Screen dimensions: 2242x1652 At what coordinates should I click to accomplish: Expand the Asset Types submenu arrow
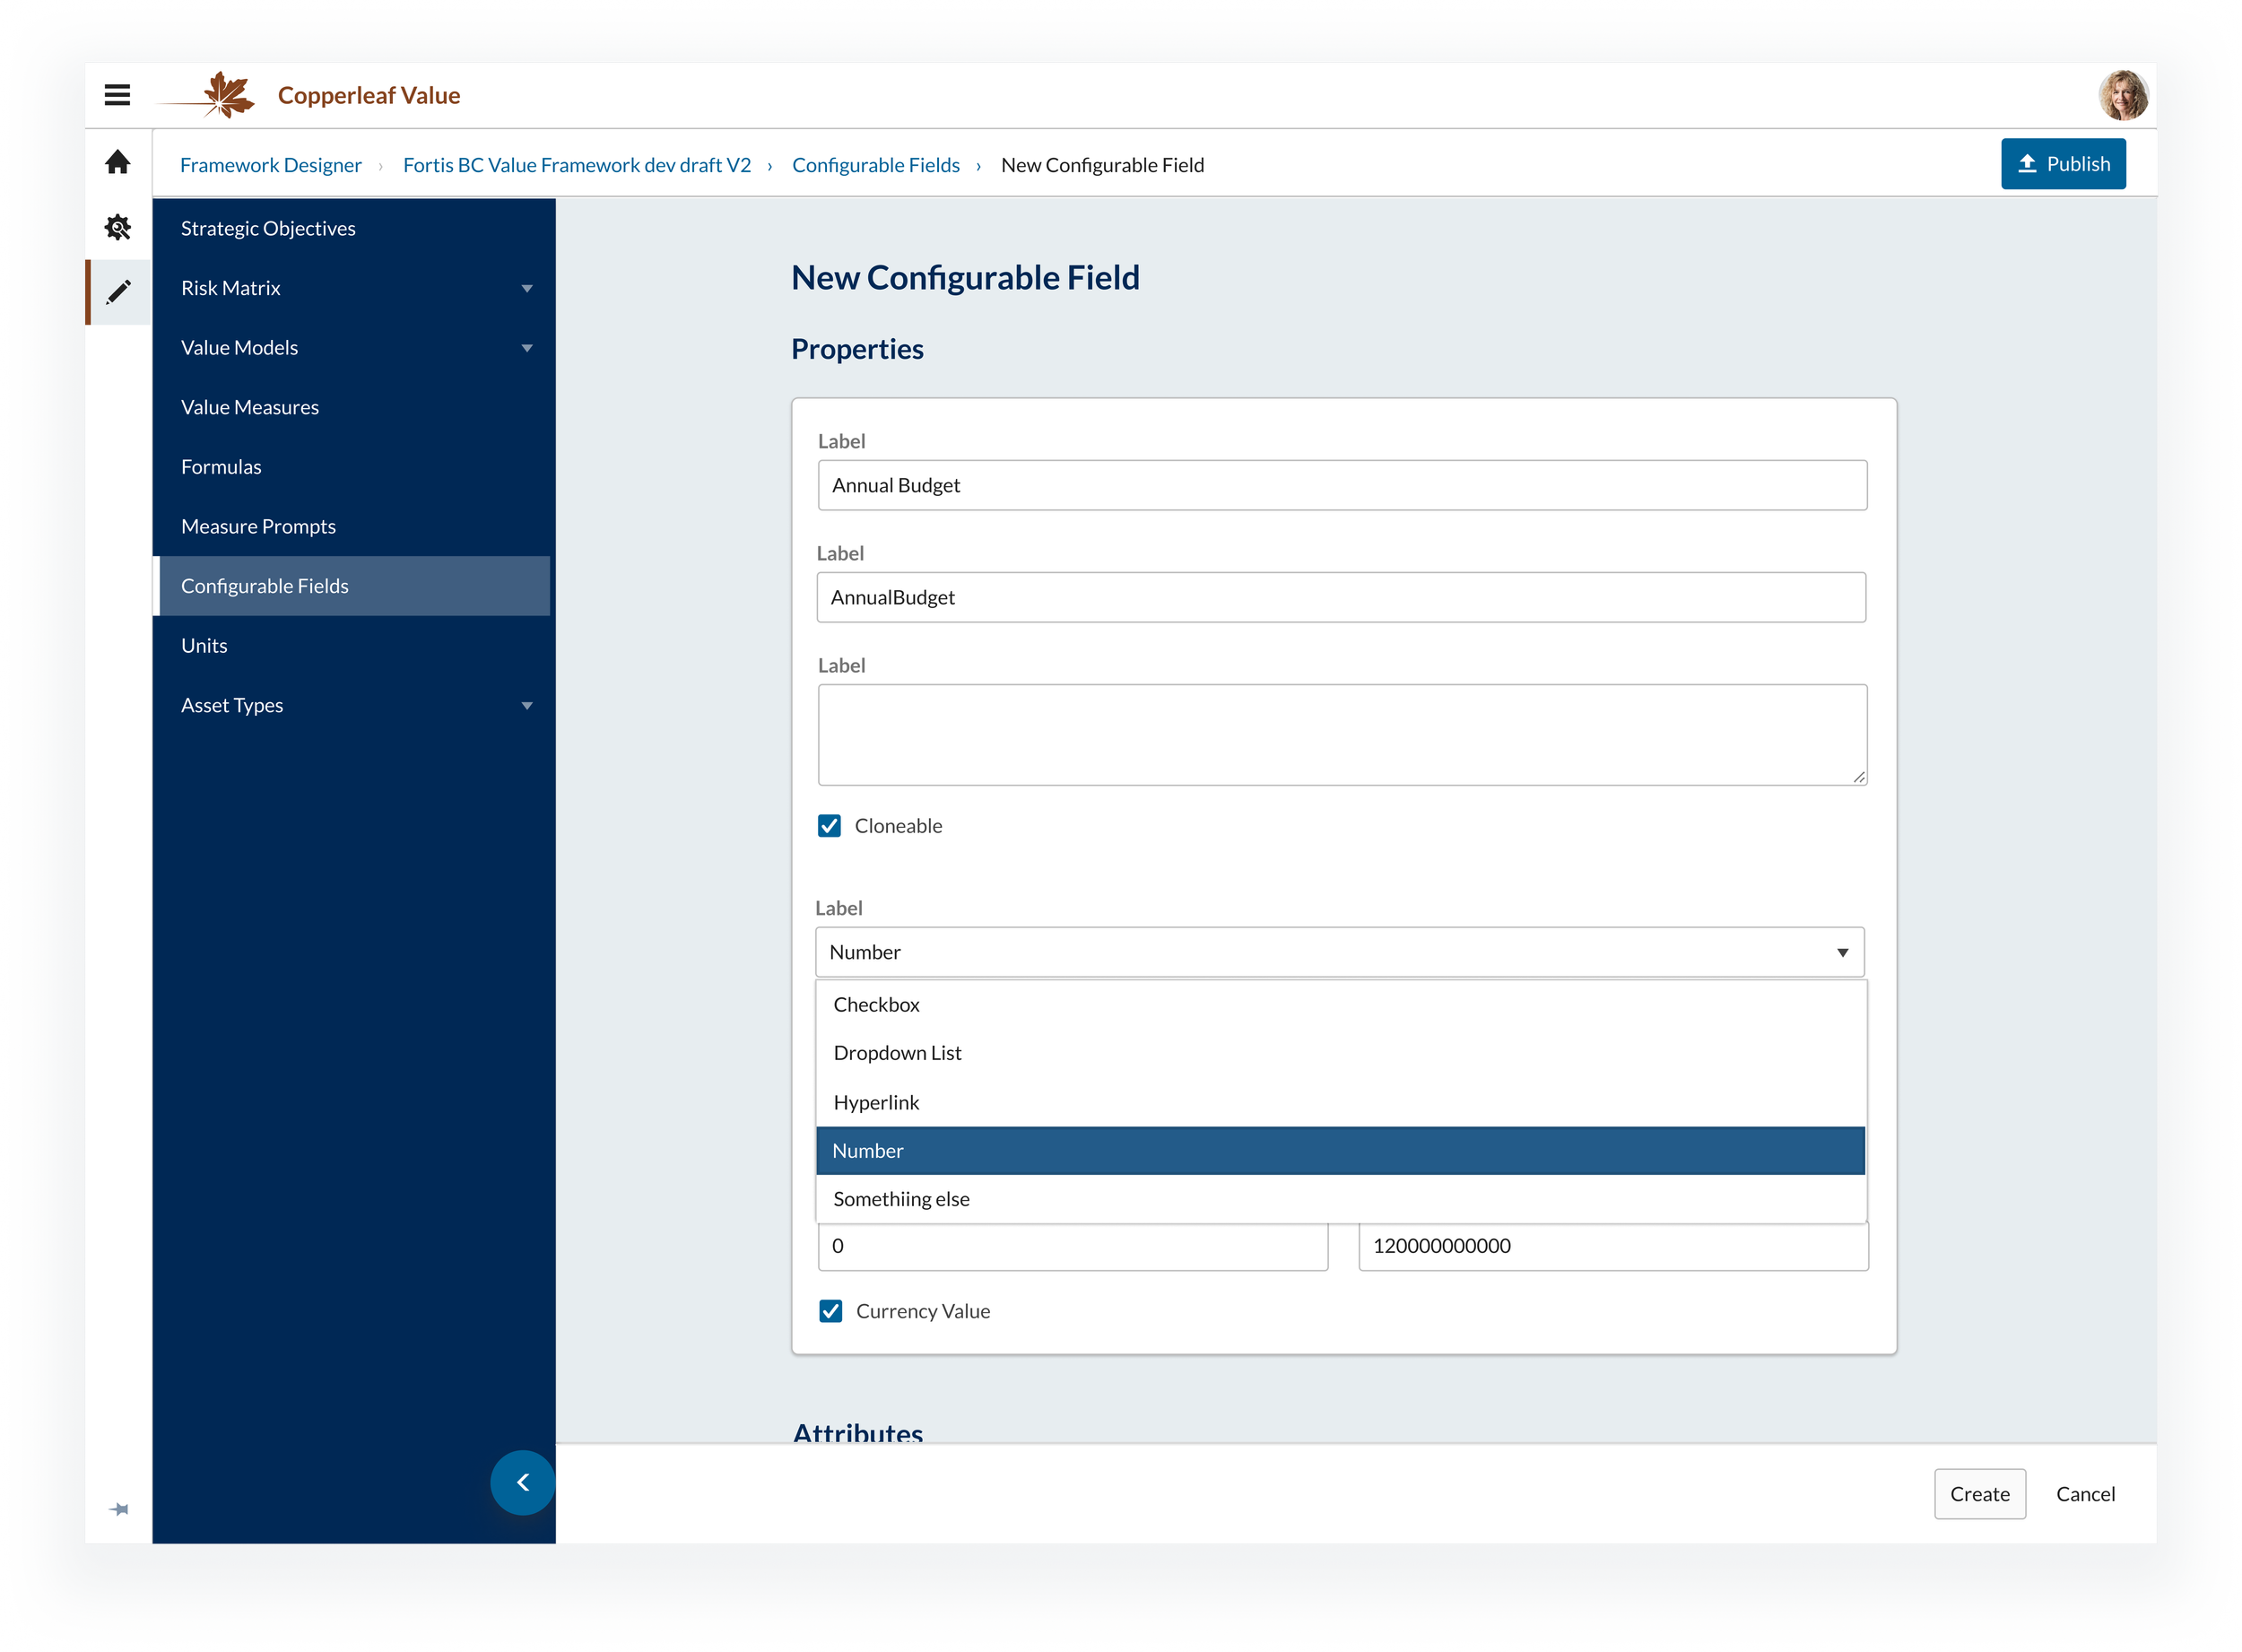527,706
